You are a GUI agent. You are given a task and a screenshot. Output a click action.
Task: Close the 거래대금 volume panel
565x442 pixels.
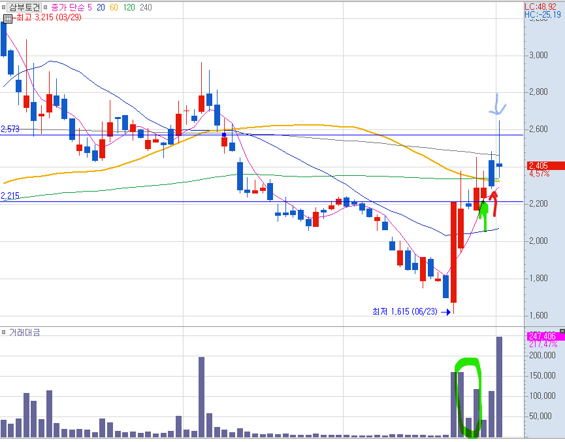(x=562, y=330)
